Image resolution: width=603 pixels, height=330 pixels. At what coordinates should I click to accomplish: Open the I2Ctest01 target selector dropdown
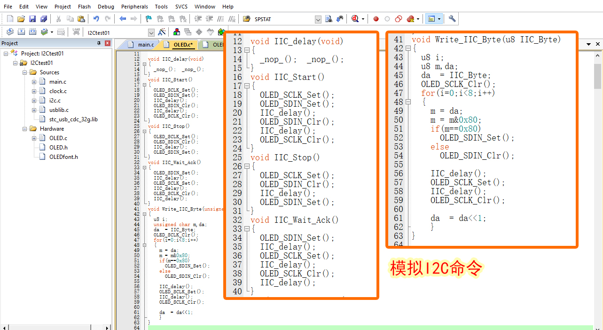tap(151, 32)
